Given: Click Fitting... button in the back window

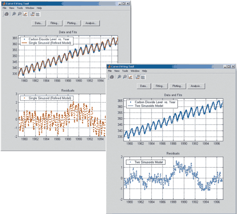Looking at the screenshot, I should point(55,23).
